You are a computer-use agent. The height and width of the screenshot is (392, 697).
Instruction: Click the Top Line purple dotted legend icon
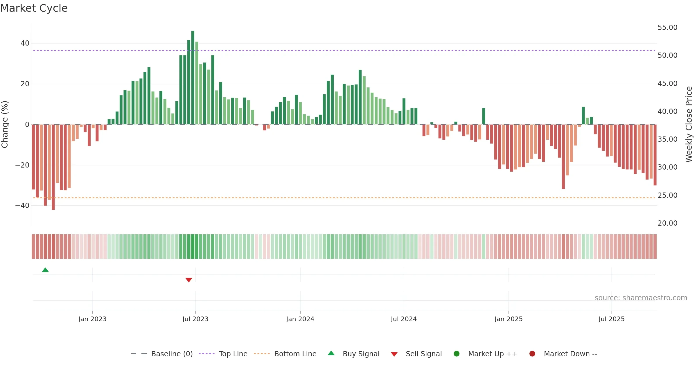206,354
